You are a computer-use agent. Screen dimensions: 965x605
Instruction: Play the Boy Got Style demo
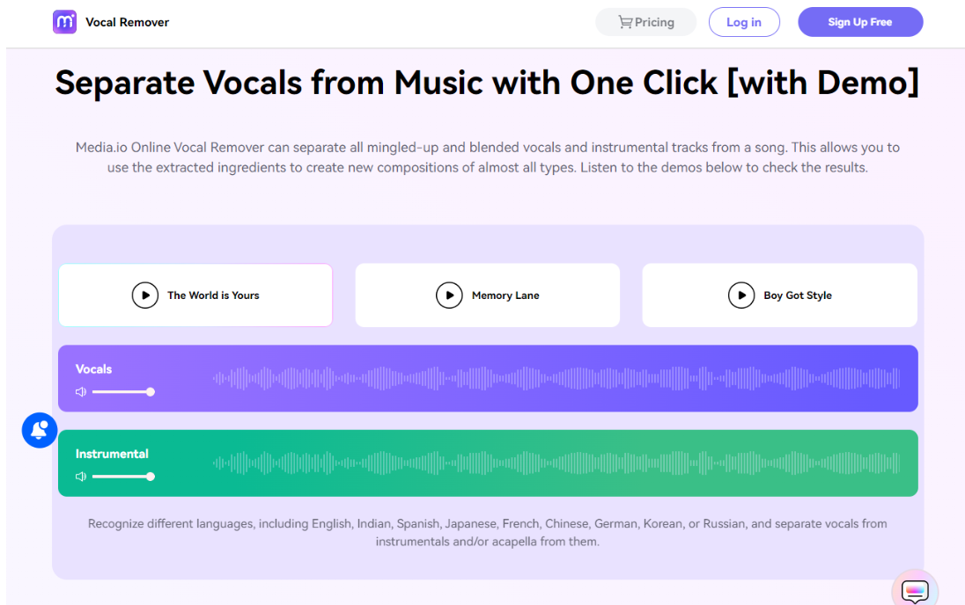point(741,295)
